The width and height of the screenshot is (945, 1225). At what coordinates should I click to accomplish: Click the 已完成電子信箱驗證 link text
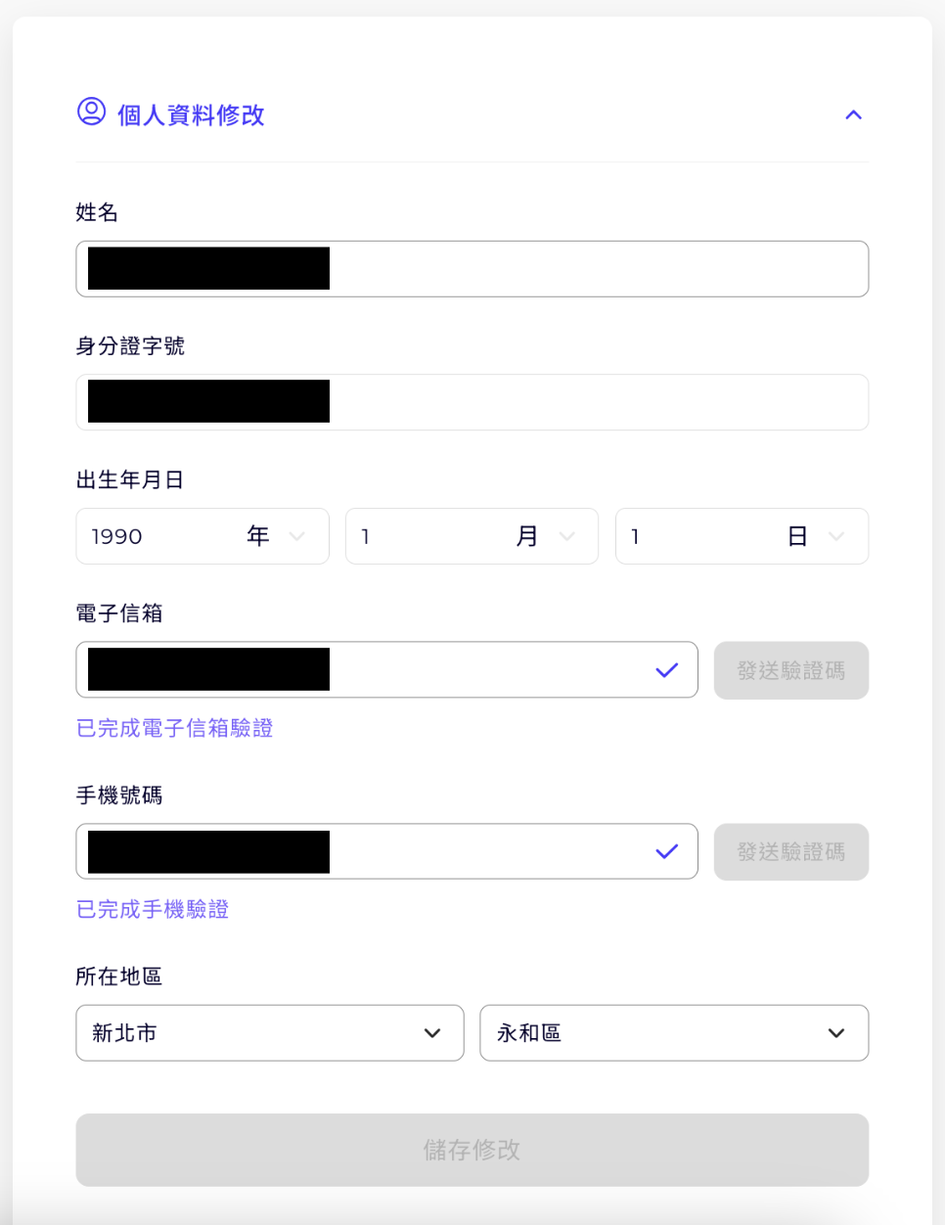[x=174, y=728]
